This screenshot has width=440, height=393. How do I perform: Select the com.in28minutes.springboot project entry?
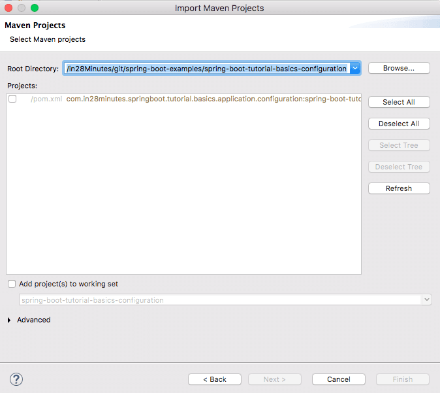tap(213, 99)
